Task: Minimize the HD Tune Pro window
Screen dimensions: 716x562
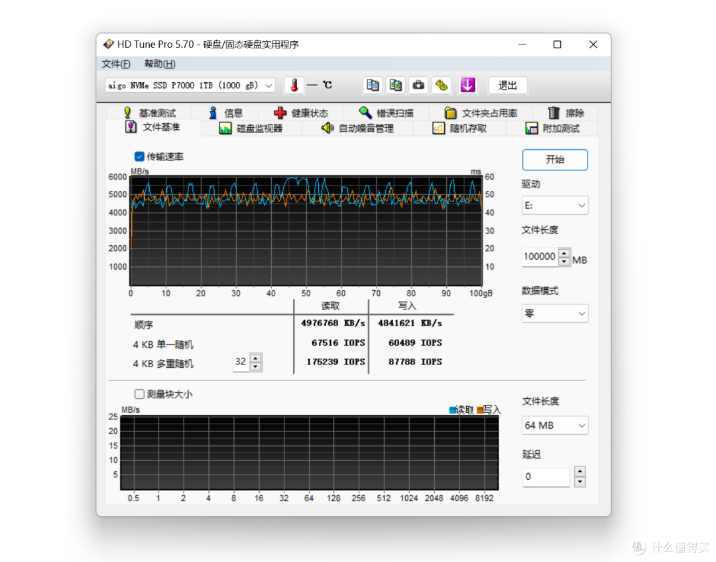Action: click(x=522, y=44)
